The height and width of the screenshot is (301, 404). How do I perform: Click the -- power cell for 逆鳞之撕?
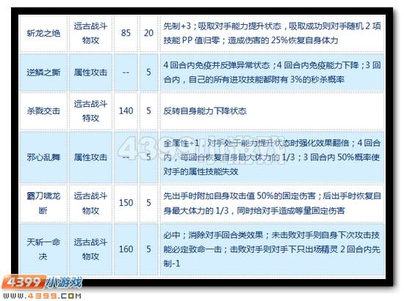pos(126,73)
